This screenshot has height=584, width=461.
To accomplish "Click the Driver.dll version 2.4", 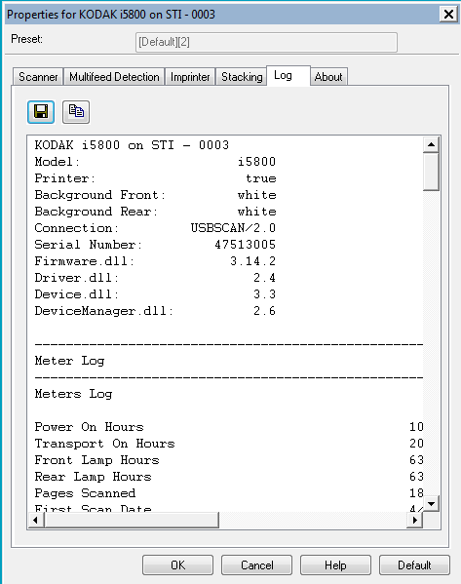I will pos(265,278).
